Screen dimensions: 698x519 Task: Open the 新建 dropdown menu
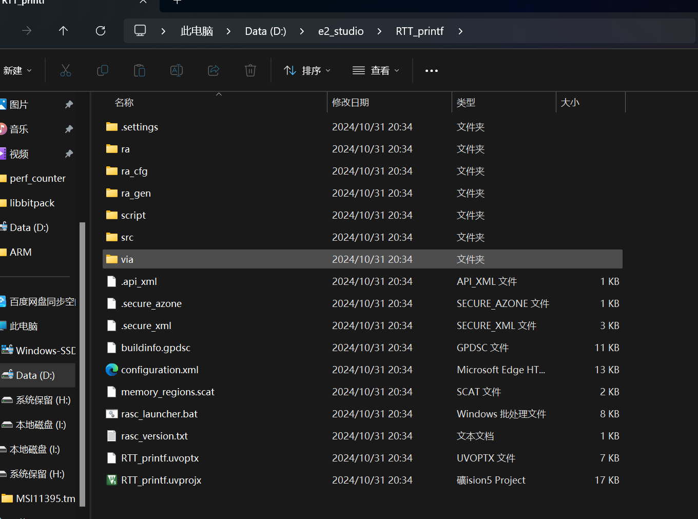pos(18,70)
